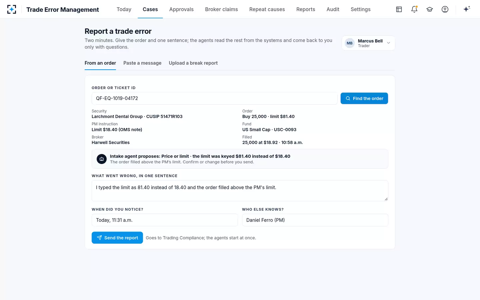Open the Audit tab
This screenshot has width=480, height=300.
tap(333, 9)
